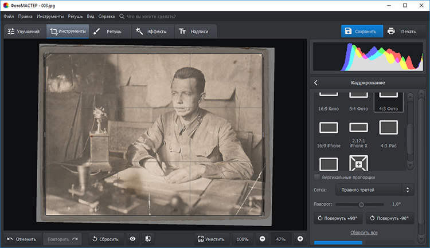430x248 pixels.
Task: Open the Сетка dropdown Правило третей
Action: pos(374,190)
